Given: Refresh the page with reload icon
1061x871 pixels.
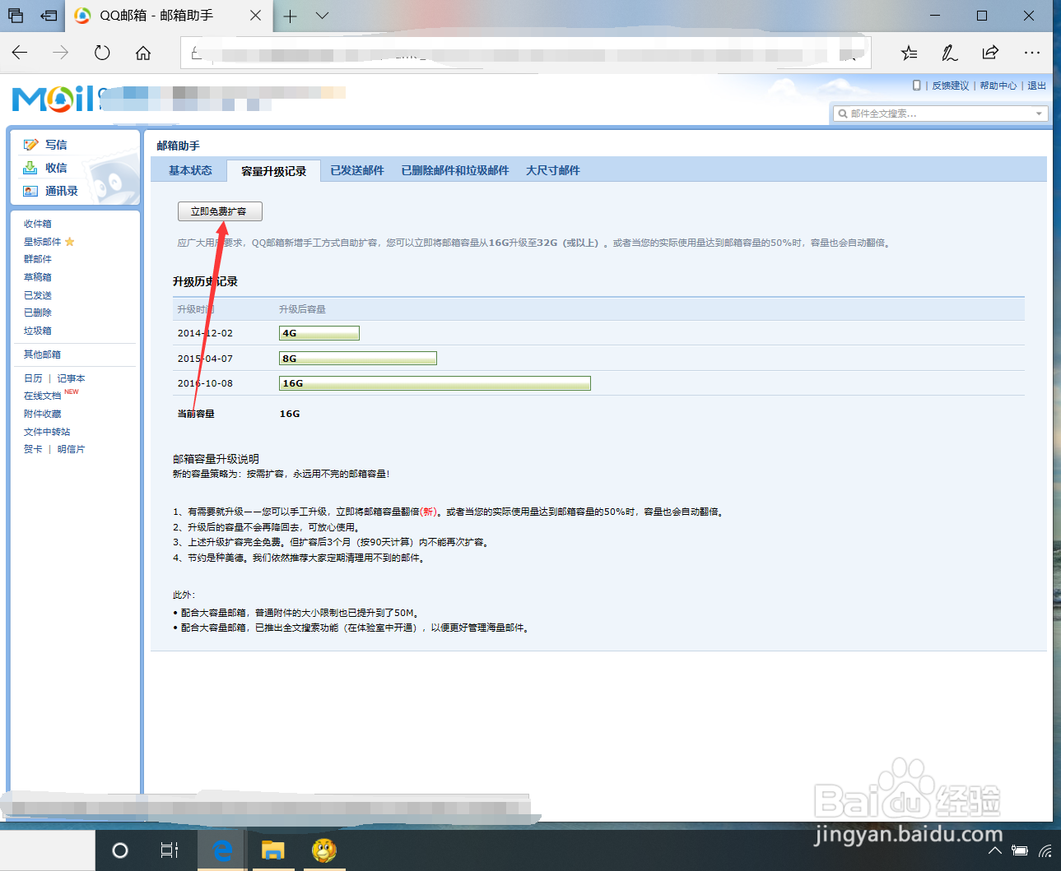Looking at the screenshot, I should coord(102,53).
